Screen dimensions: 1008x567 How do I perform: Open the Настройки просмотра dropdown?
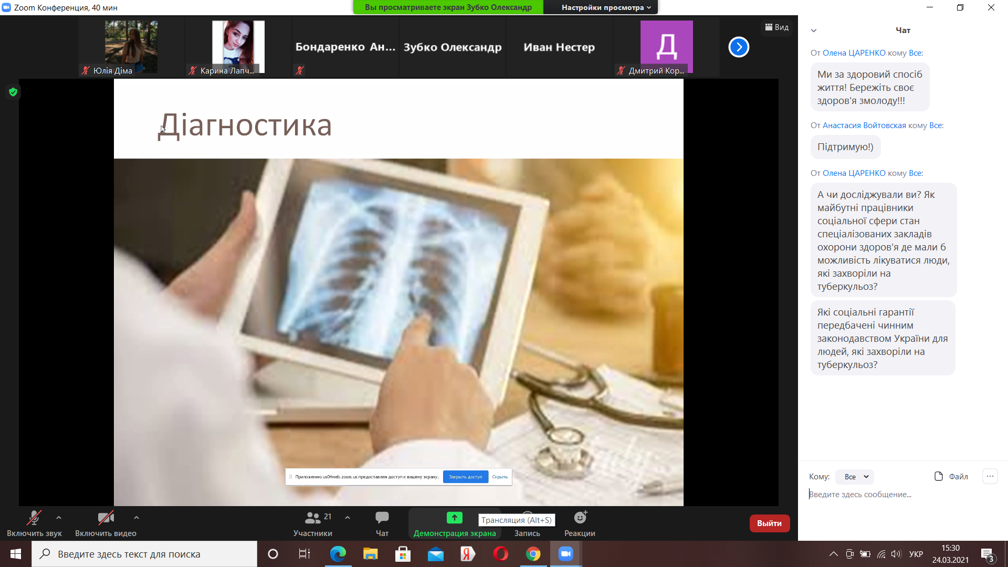click(606, 7)
